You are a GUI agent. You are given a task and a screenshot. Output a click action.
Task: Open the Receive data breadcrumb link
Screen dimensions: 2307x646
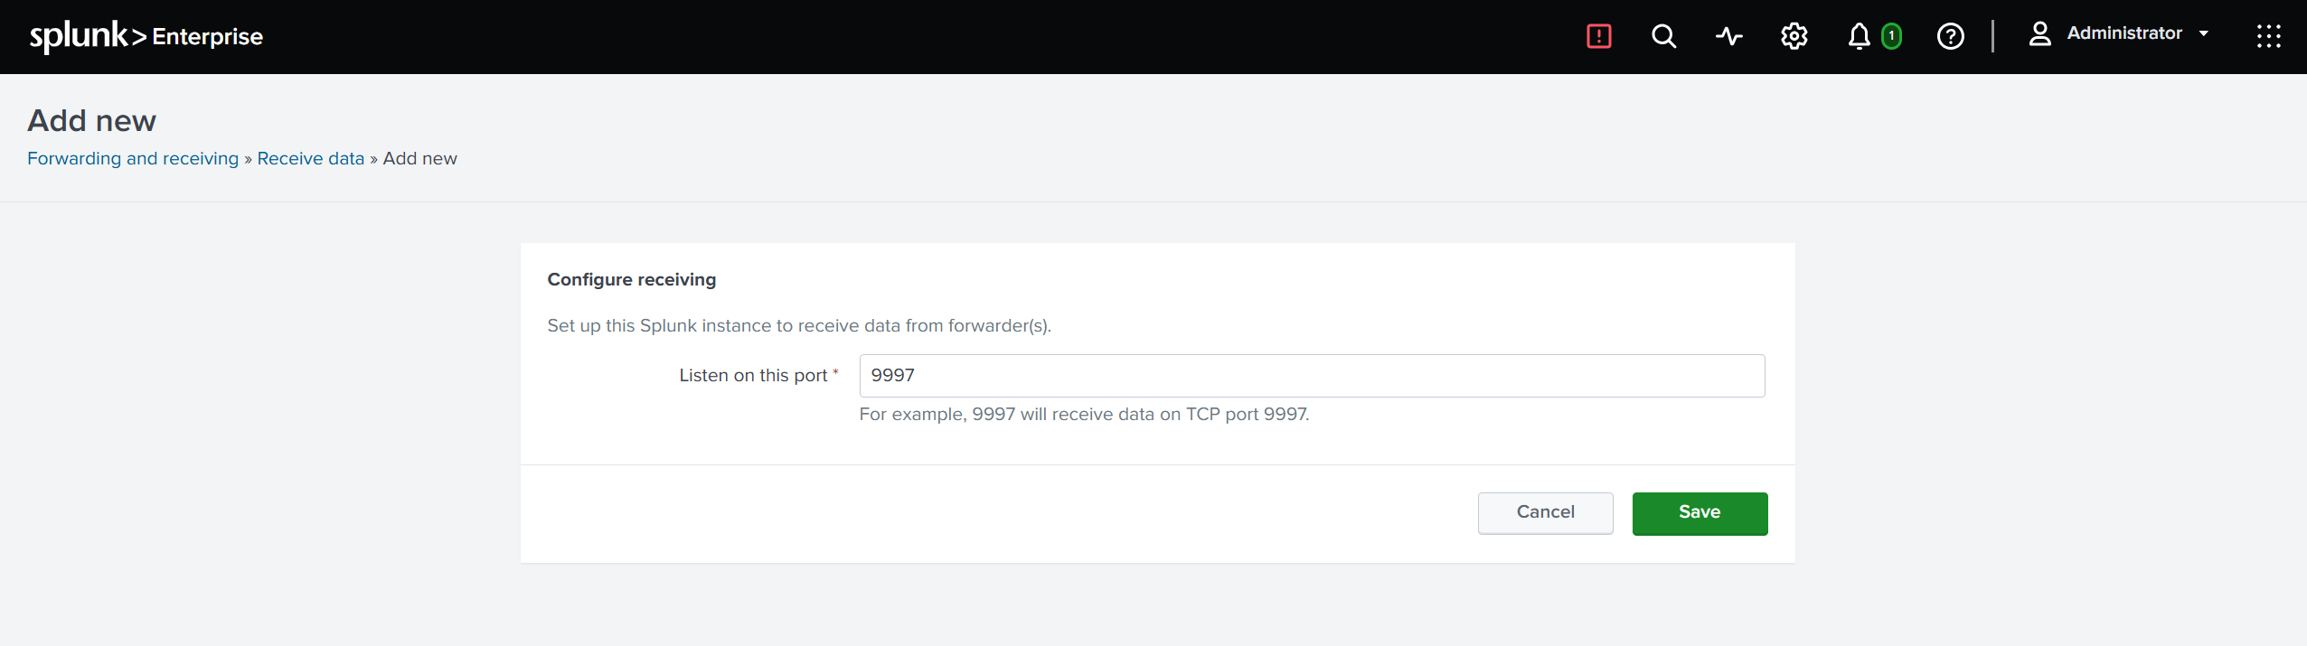click(310, 158)
